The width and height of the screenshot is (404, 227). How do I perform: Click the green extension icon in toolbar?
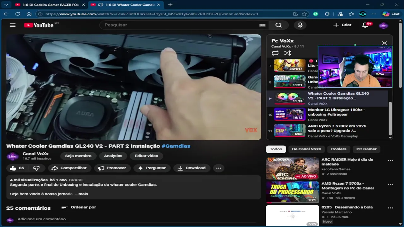pos(316,14)
